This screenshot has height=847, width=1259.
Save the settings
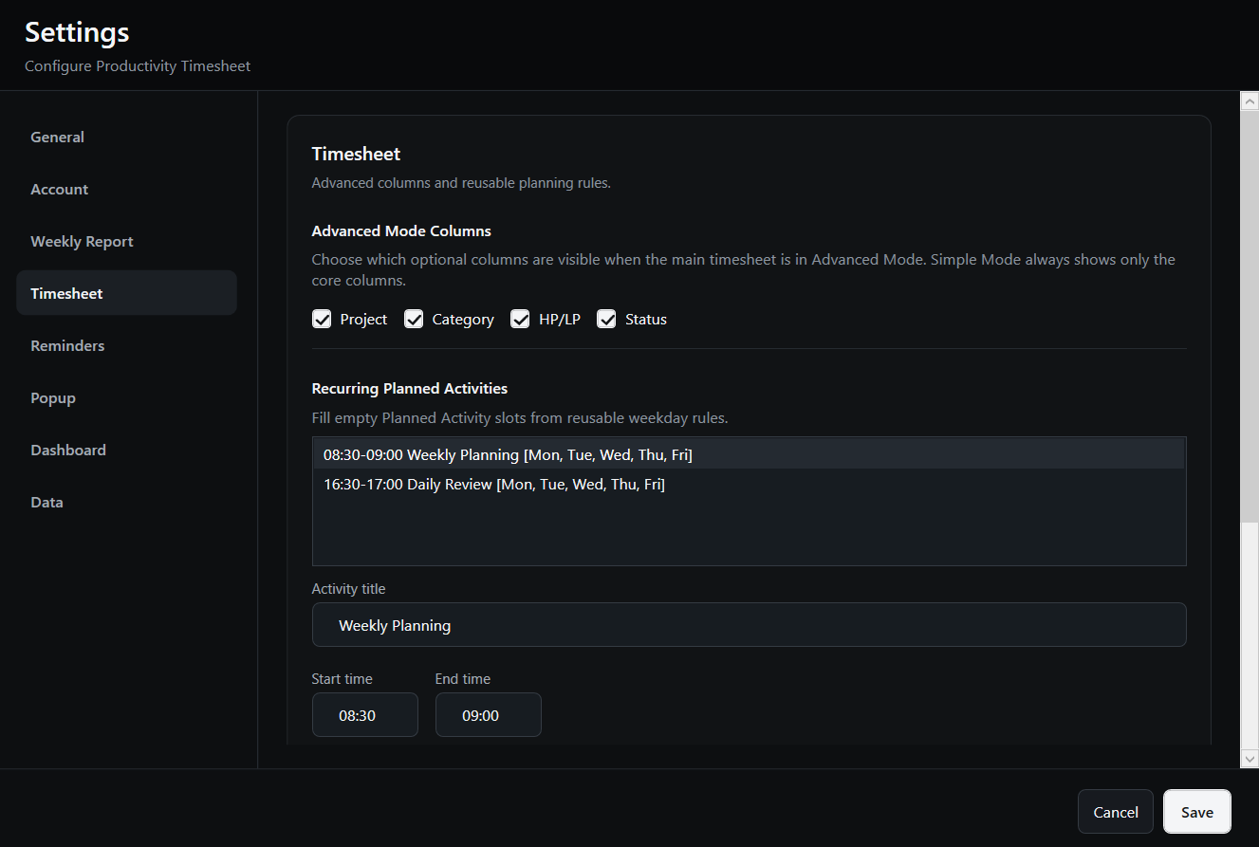1196,812
